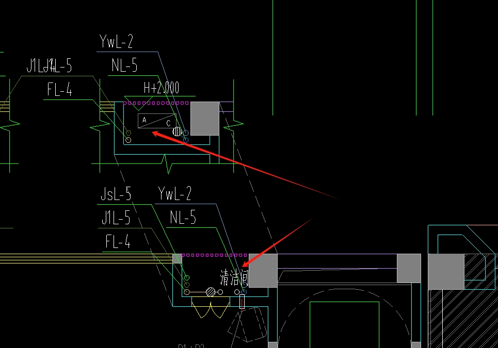Select the YwL-2 label beside JsL-5

point(174,193)
